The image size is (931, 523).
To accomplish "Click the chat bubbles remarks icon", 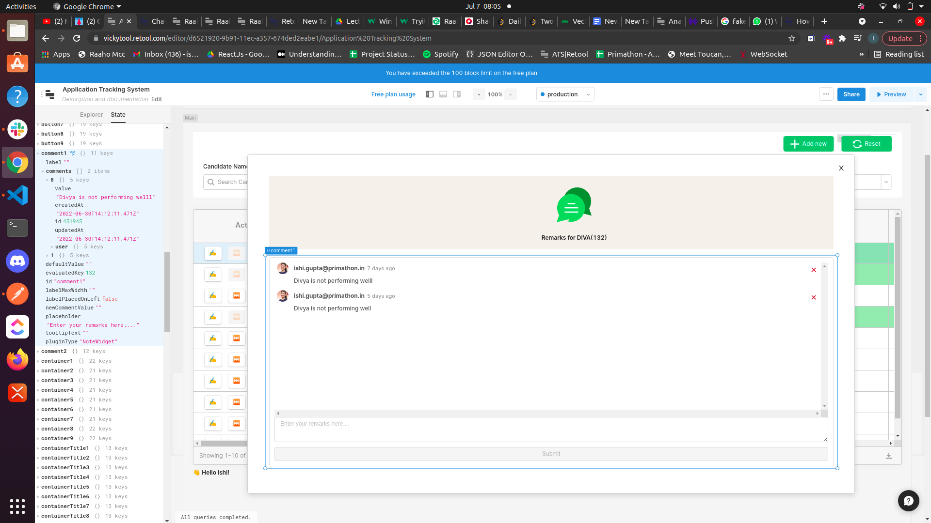I will pyautogui.click(x=574, y=205).
